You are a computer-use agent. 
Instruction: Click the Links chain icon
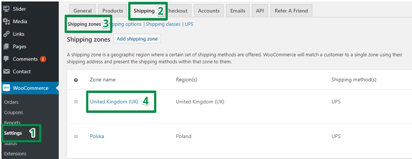point(7,34)
